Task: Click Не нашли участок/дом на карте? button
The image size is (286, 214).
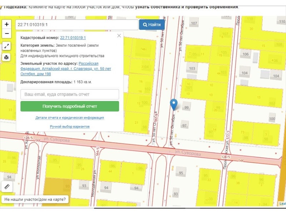Action: [35, 199]
